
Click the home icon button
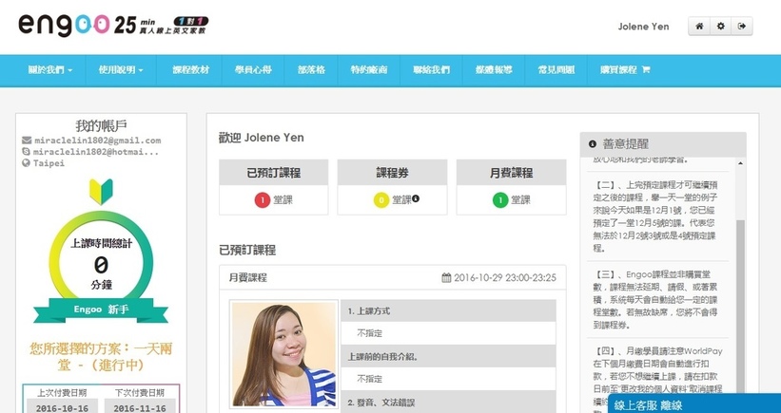pyautogui.click(x=699, y=27)
